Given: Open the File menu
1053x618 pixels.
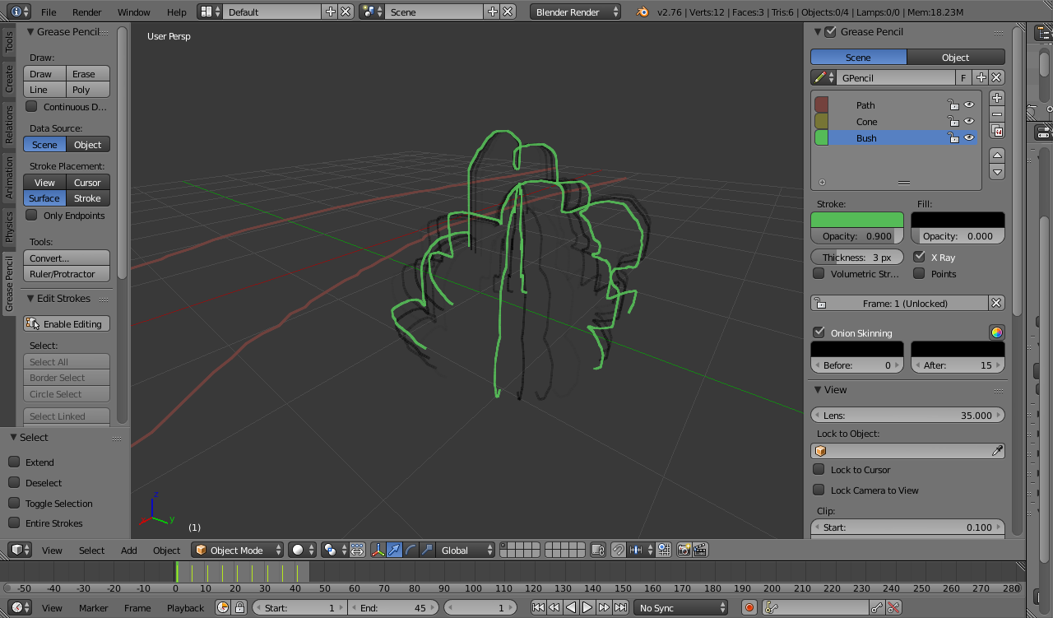Looking at the screenshot, I should tap(49, 12).
